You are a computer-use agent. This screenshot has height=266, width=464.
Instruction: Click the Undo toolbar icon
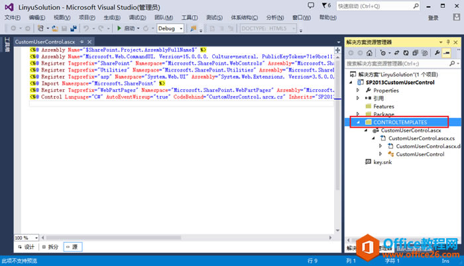click(86, 28)
